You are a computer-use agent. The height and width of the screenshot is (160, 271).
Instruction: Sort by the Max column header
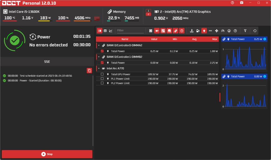(215, 39)
